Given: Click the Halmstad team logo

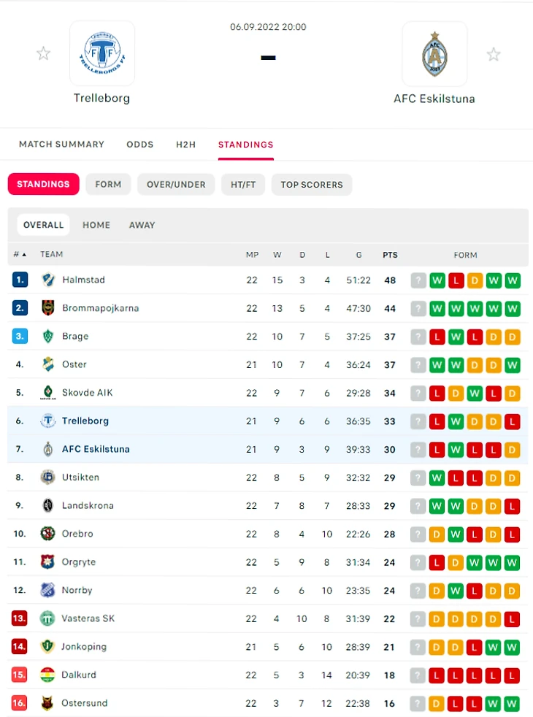Looking at the screenshot, I should (x=47, y=280).
